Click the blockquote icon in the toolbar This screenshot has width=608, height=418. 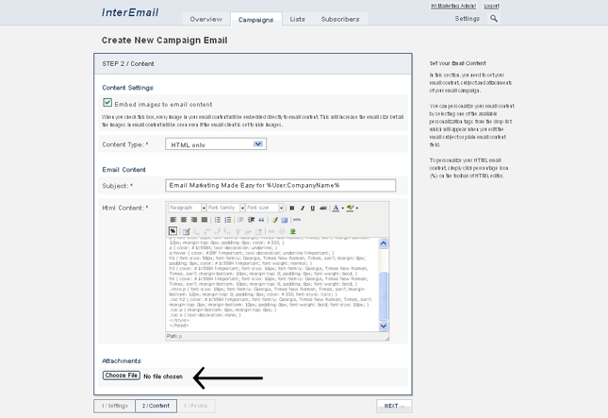click(x=261, y=220)
